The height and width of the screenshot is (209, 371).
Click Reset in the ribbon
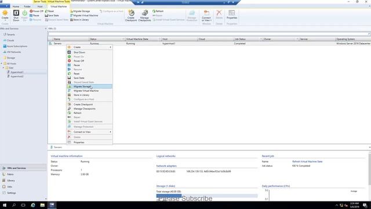pos(49,11)
